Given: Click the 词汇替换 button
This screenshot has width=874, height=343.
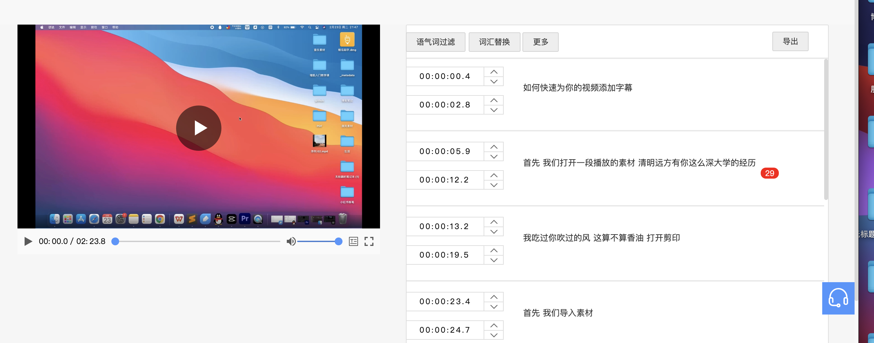Looking at the screenshot, I should (494, 42).
